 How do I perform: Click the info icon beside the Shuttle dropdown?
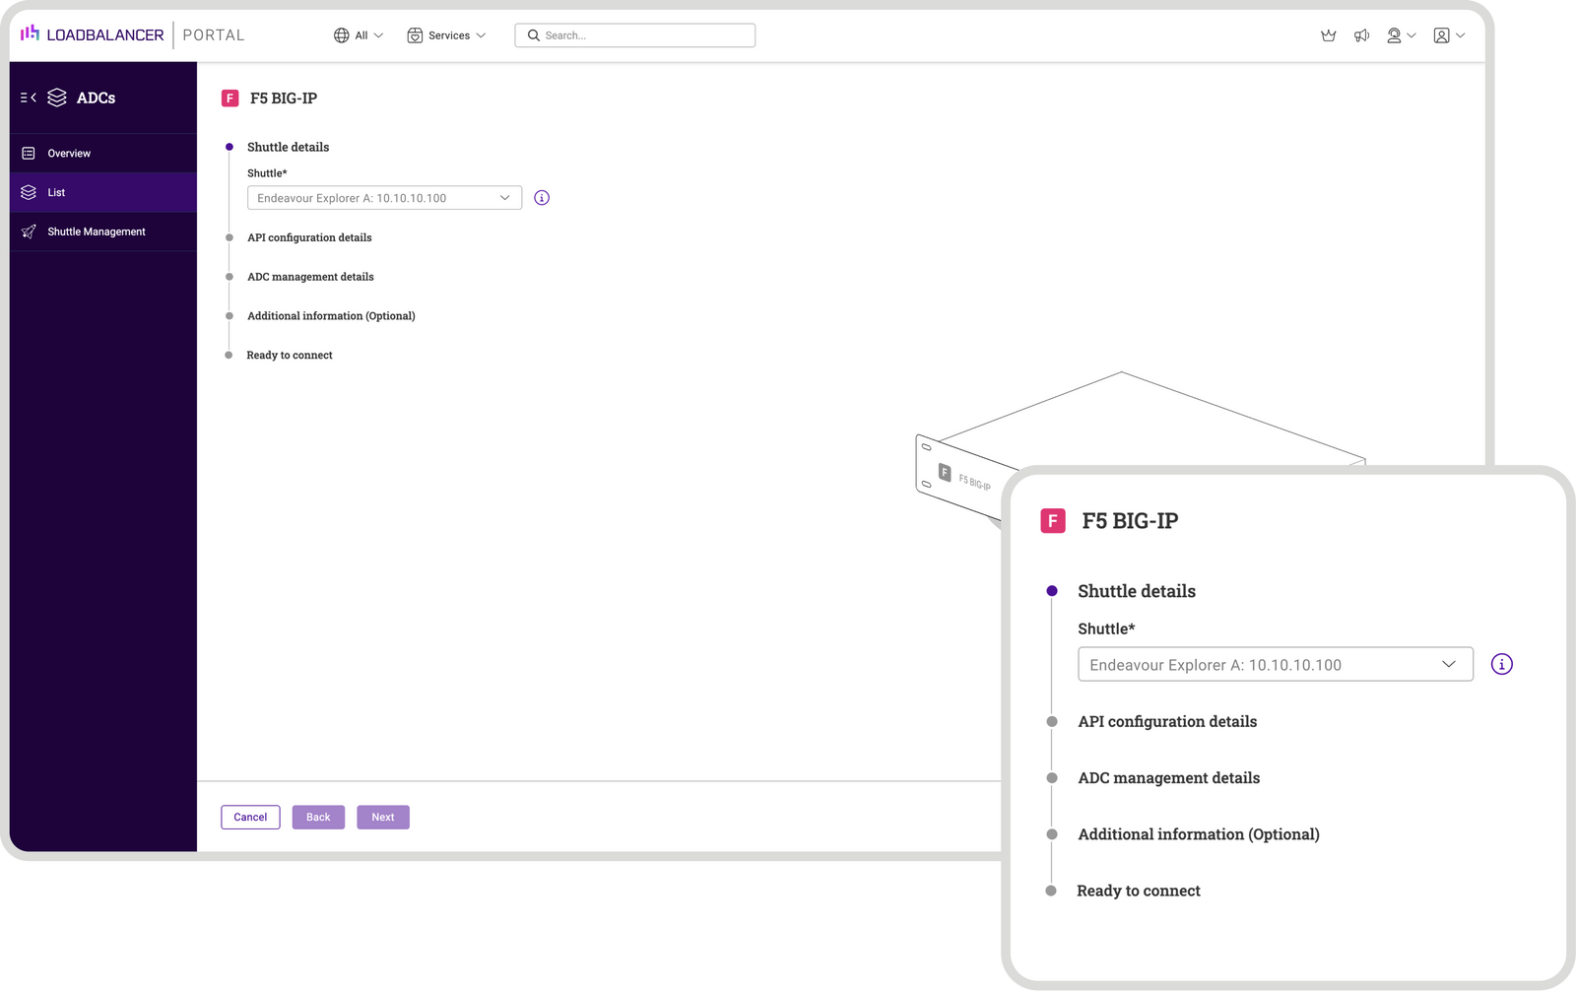pyautogui.click(x=540, y=197)
